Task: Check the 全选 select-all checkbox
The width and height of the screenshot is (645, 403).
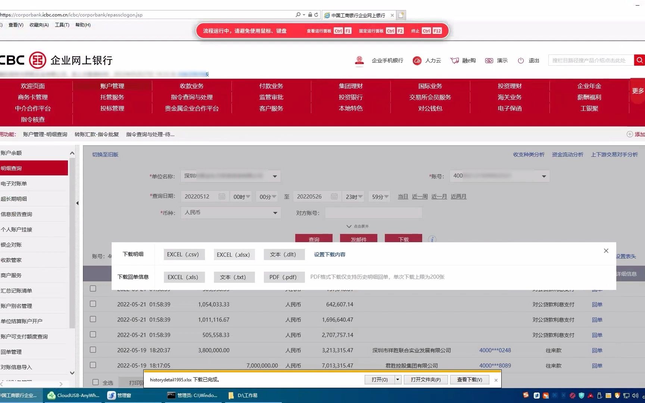Action: 96,382
